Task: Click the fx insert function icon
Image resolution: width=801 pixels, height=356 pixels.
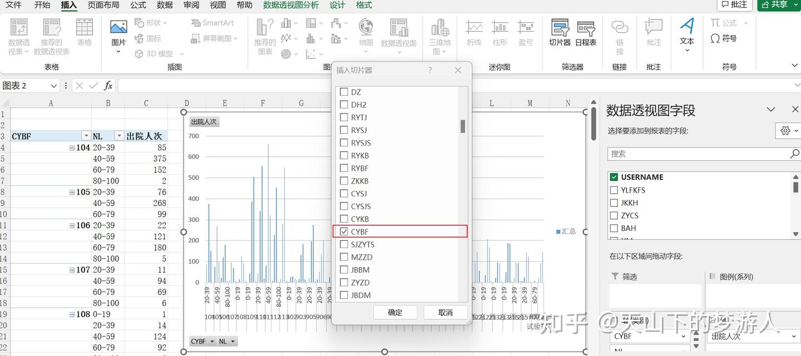Action: coord(108,86)
